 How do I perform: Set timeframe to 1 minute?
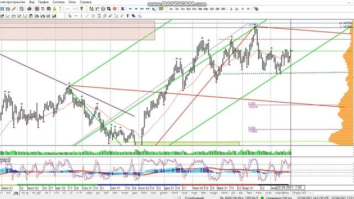pyautogui.click(x=171, y=9)
